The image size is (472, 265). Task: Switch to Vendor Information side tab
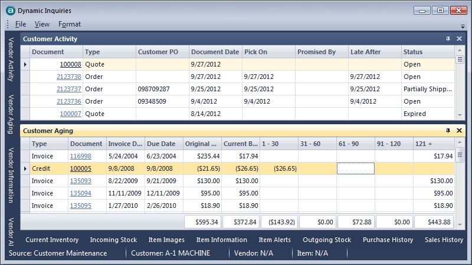click(11, 175)
